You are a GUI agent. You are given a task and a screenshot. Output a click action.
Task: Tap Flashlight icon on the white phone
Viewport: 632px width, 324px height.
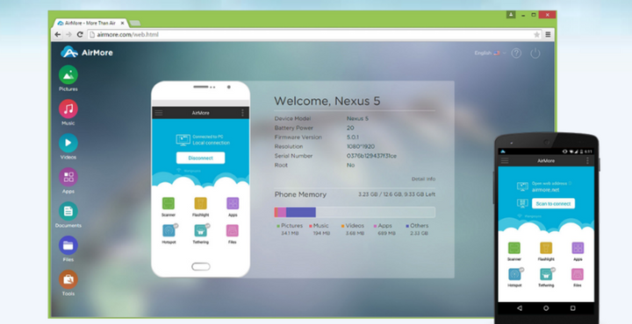(200, 203)
